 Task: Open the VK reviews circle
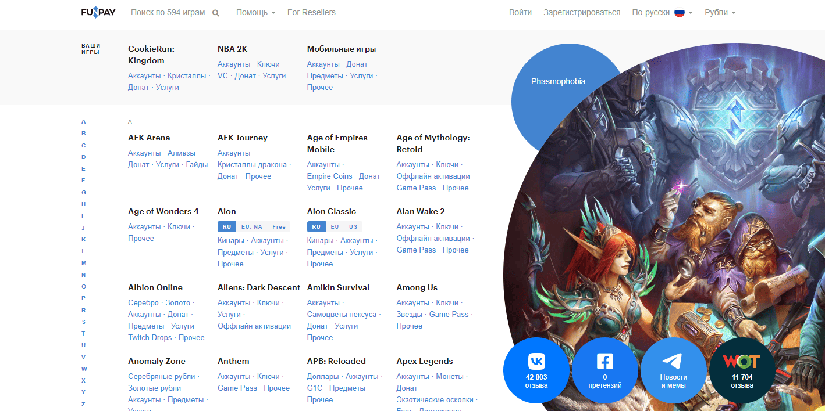pos(536,372)
